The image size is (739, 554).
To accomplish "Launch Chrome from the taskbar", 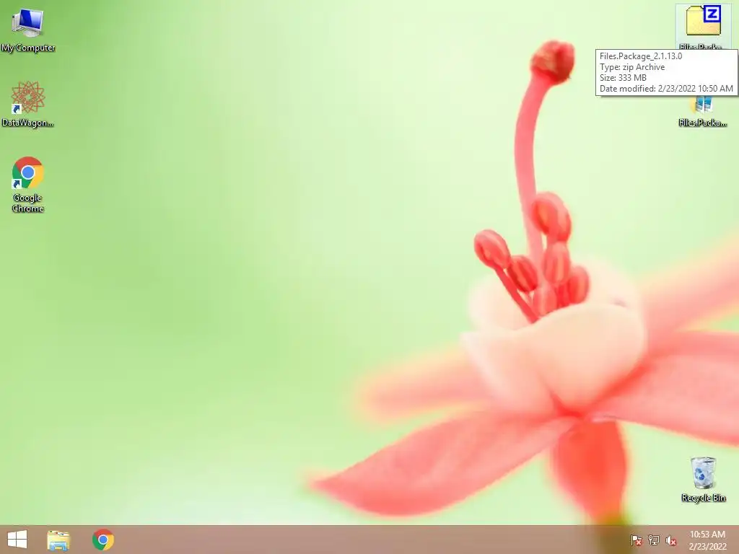I will point(102,540).
